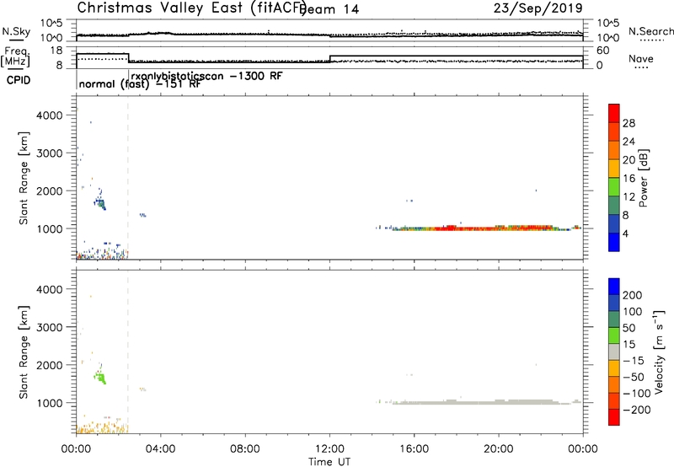Image resolution: width=674 pixels, height=467 pixels.
Task: Click the '200' velocity colorbar tick label
Action: 633,295
